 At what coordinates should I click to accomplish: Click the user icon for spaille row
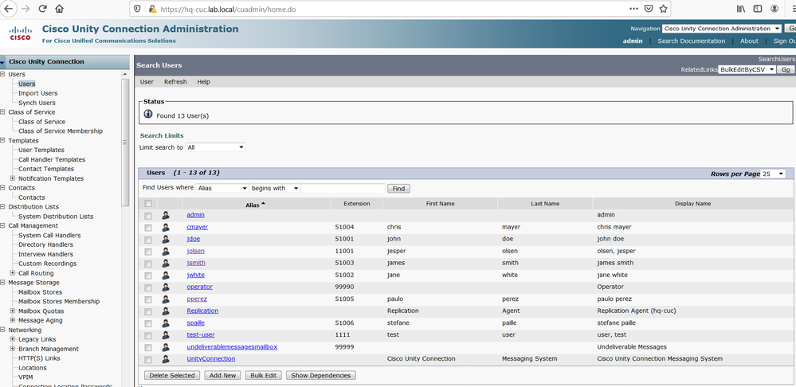[166, 323]
